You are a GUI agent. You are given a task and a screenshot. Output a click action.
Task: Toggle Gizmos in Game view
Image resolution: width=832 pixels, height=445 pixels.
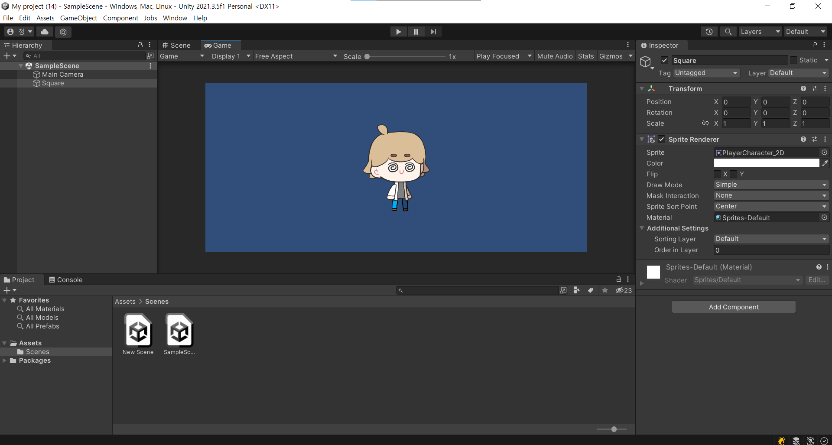coord(611,56)
